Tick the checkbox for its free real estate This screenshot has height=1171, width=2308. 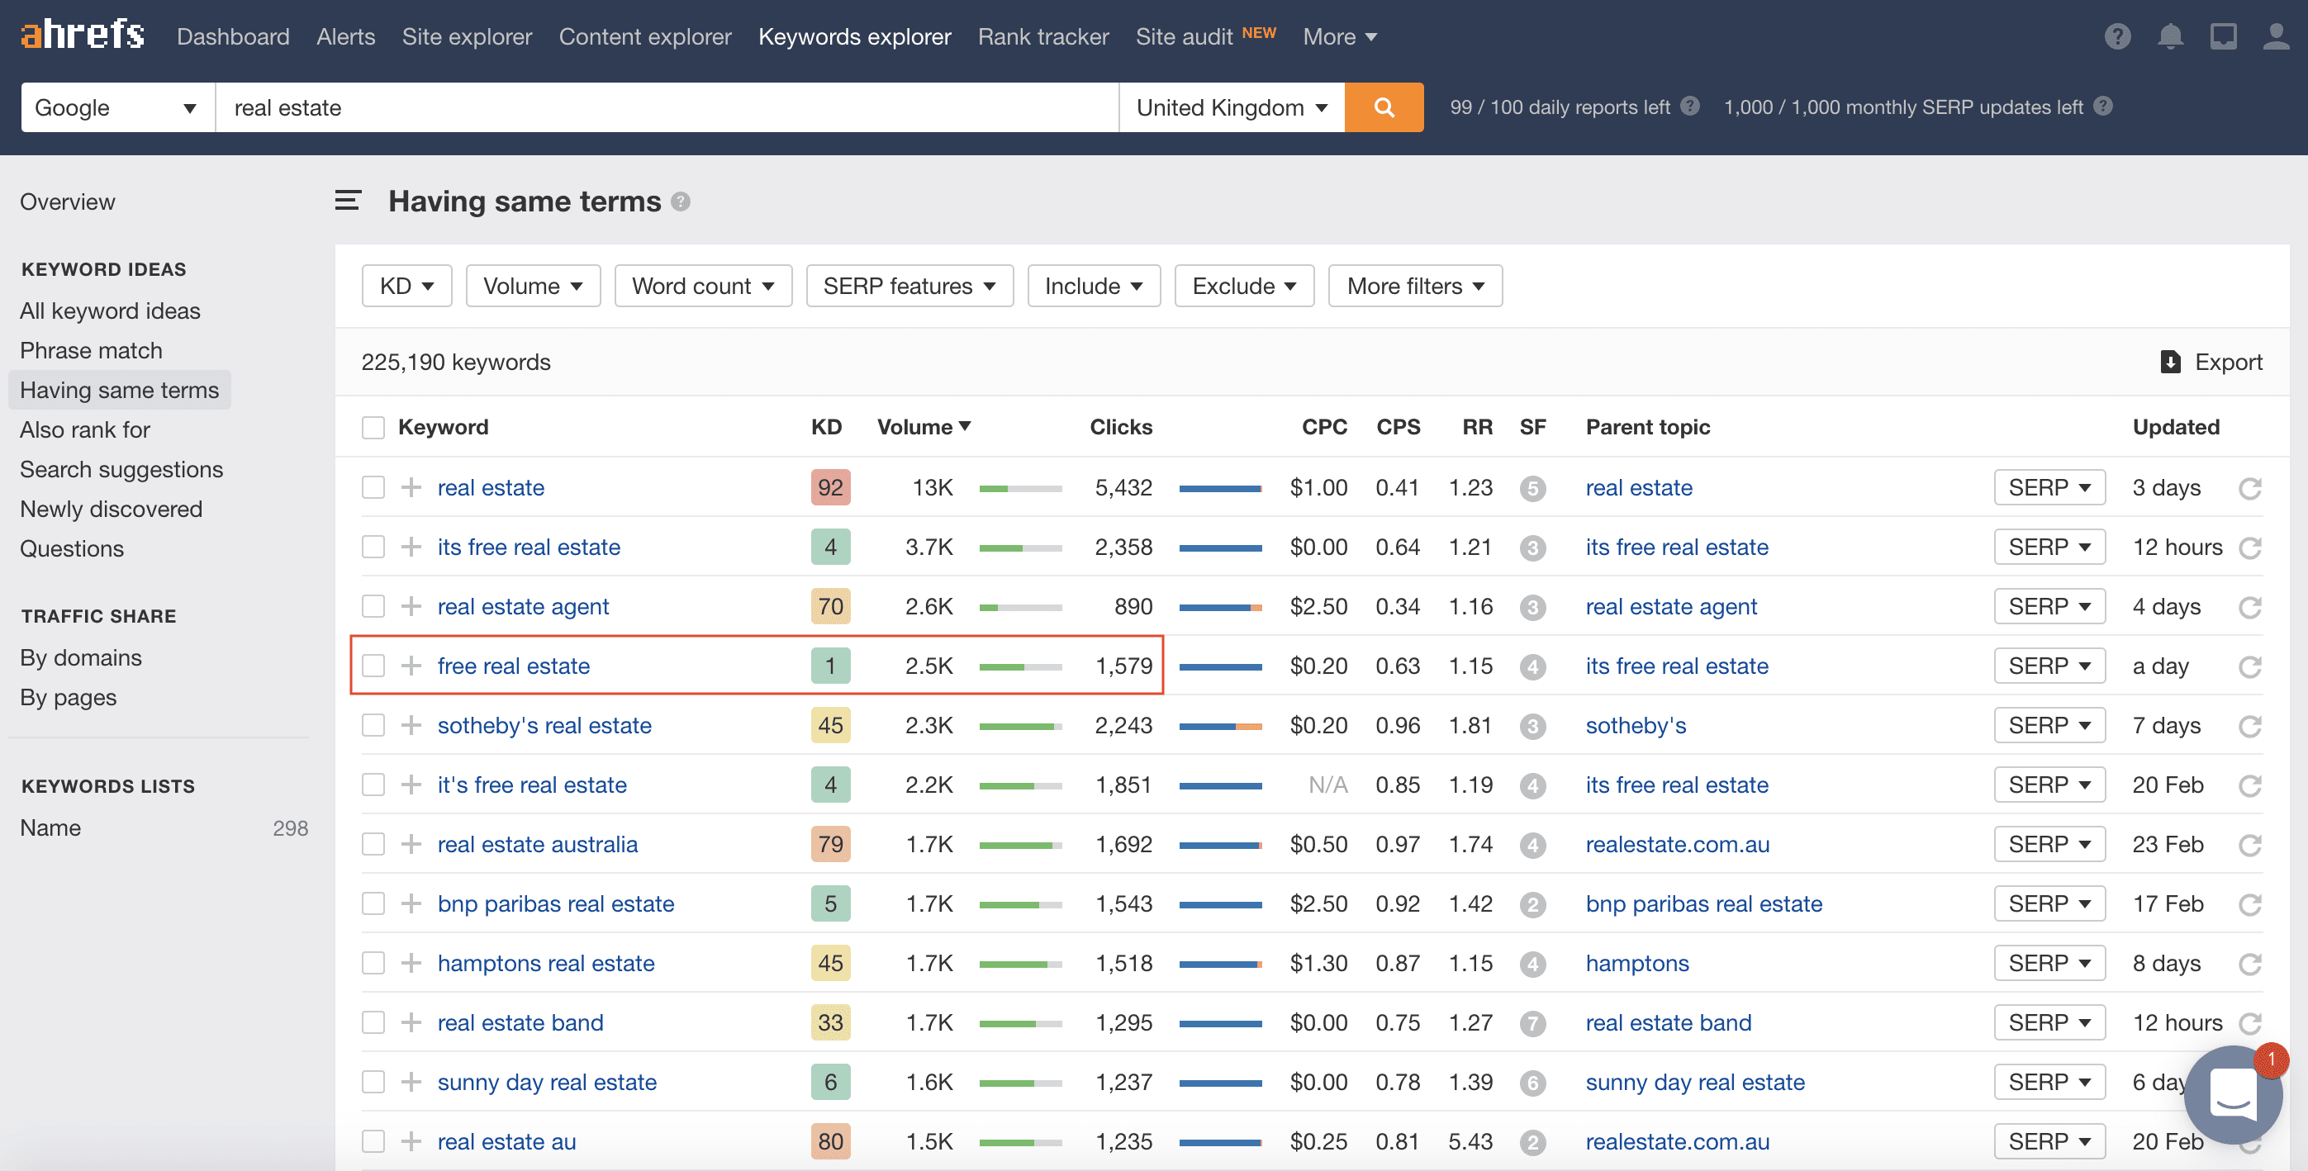pos(373,547)
